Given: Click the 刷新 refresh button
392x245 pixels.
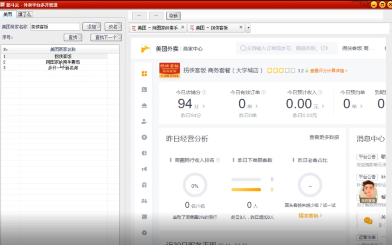Looking at the screenshot, I should [x=173, y=16].
